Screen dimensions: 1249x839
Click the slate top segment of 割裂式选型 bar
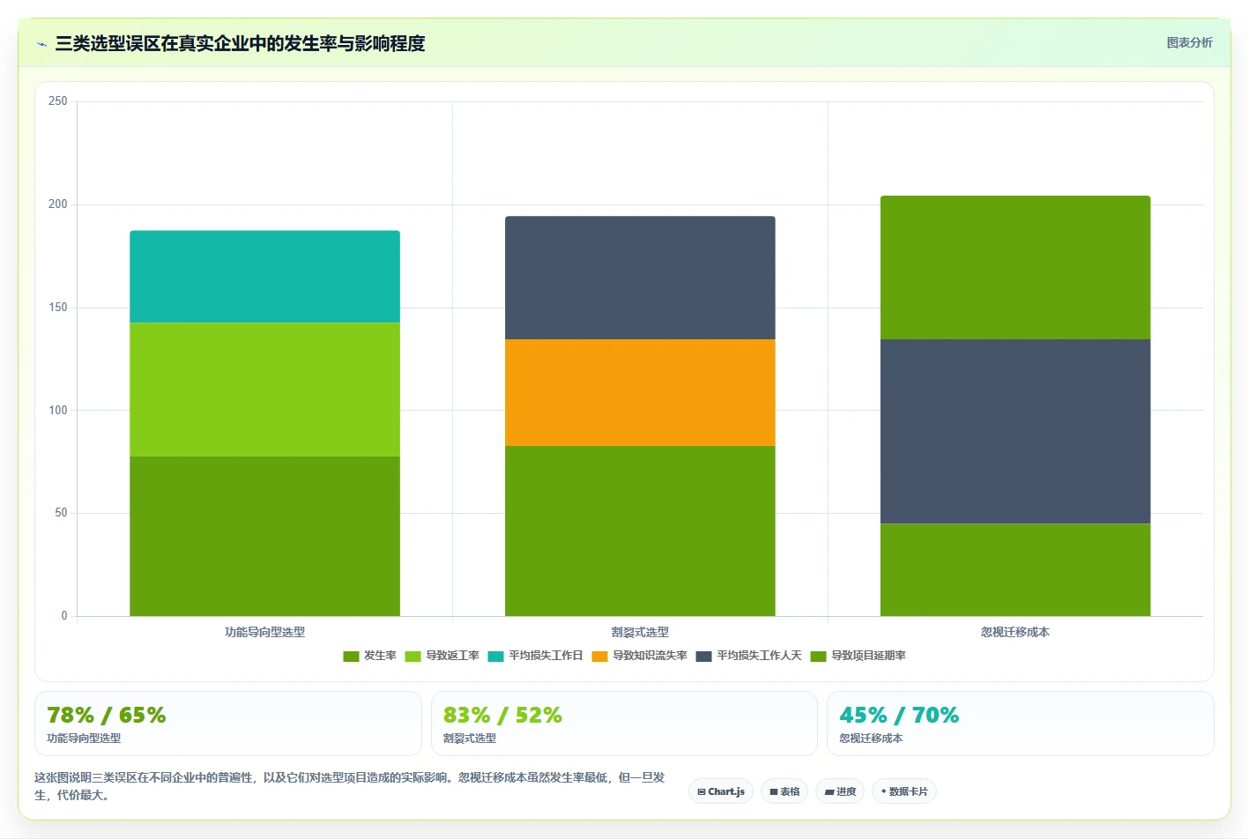click(x=640, y=278)
